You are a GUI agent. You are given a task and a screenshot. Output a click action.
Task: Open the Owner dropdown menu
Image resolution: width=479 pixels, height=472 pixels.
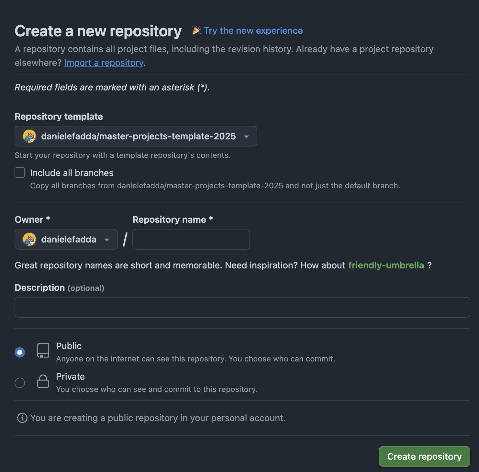tap(66, 240)
